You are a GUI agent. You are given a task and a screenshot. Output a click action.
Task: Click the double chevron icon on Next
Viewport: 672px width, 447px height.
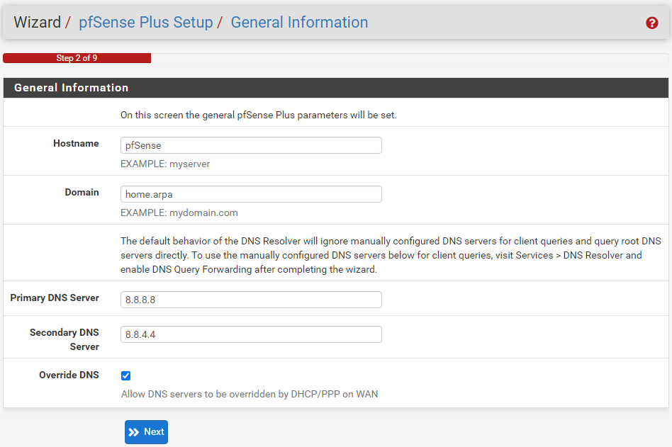point(134,432)
